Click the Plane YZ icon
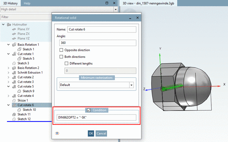The height and width of the screenshot is (142, 228). coord(14,38)
